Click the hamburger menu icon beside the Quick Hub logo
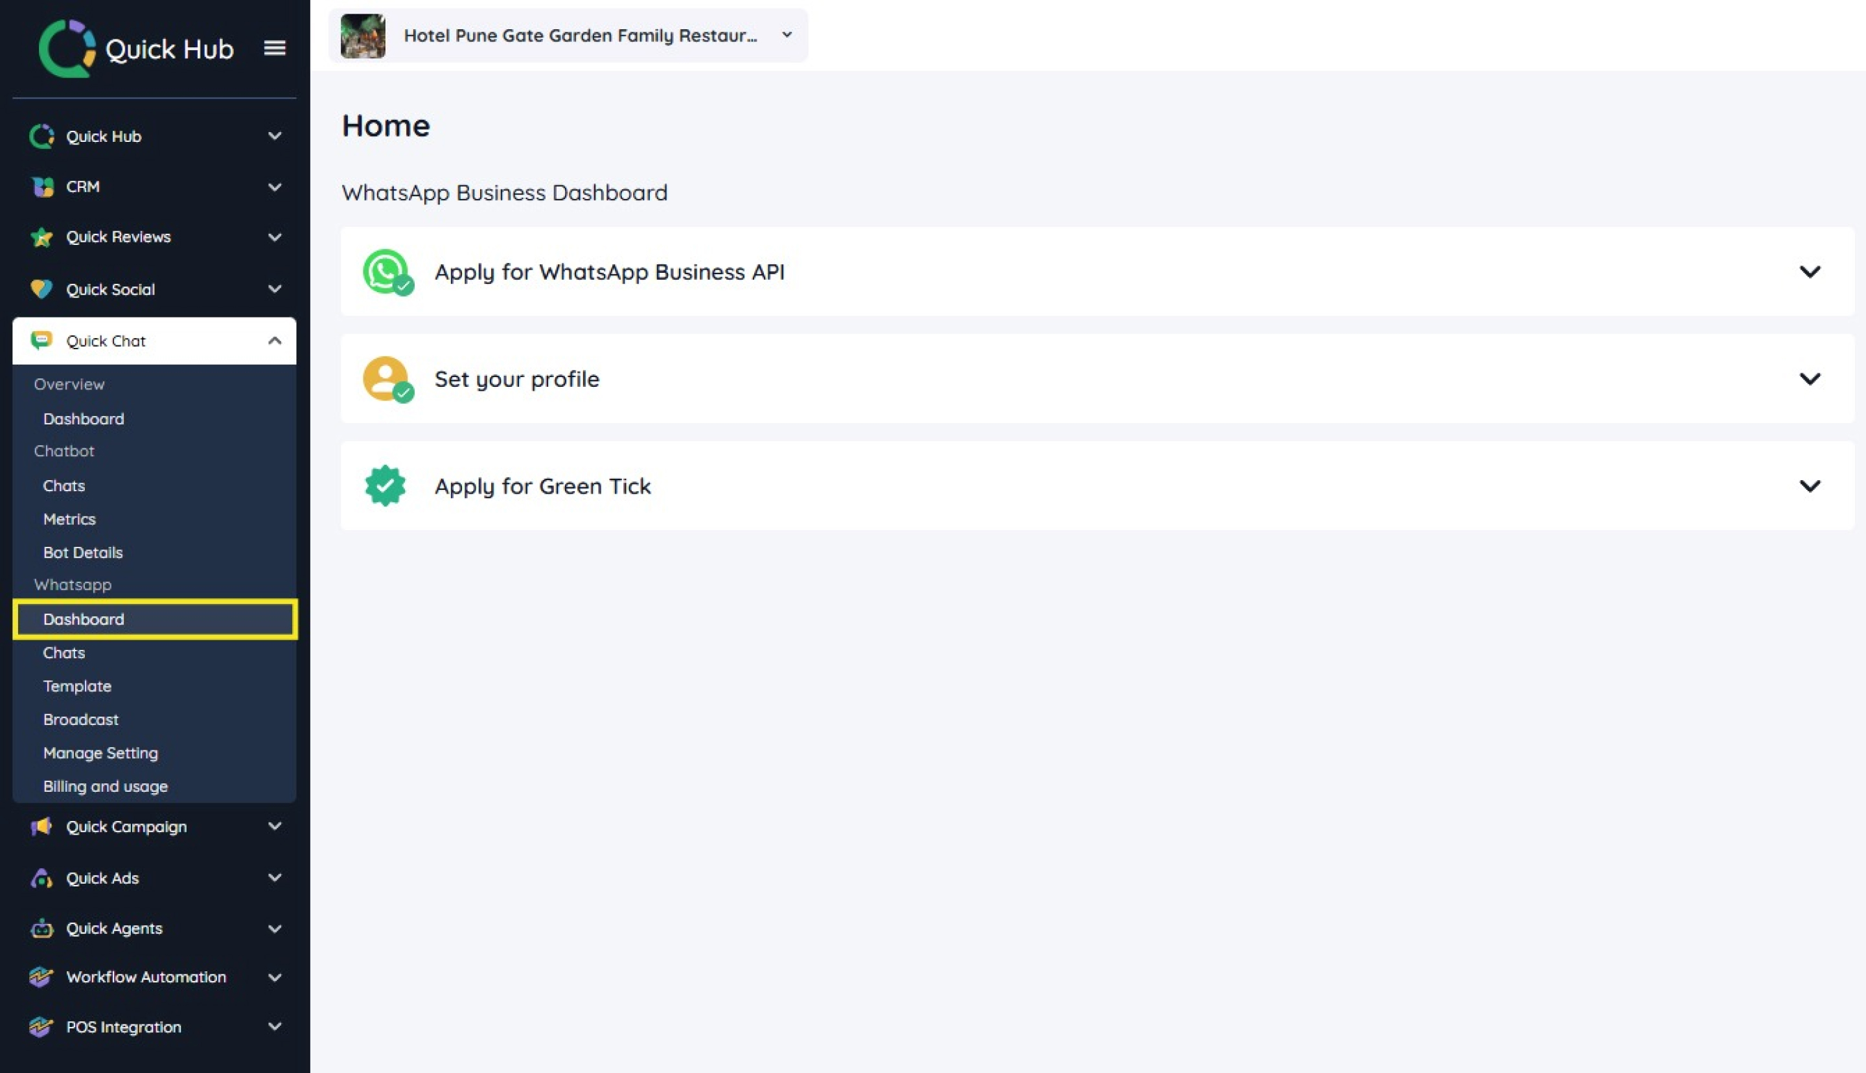1866x1073 pixels. [x=275, y=48]
